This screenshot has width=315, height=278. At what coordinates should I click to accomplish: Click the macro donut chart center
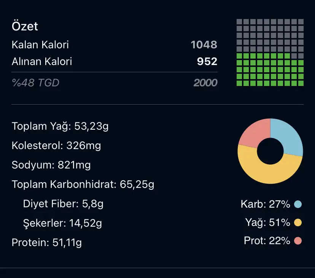[270, 151]
